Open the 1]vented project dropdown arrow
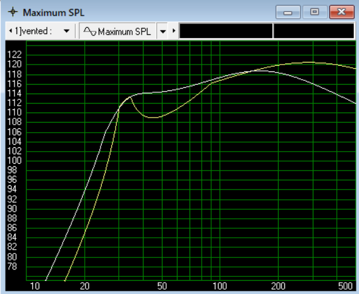Screen dimensions: 359x294 pyautogui.click(x=66, y=31)
